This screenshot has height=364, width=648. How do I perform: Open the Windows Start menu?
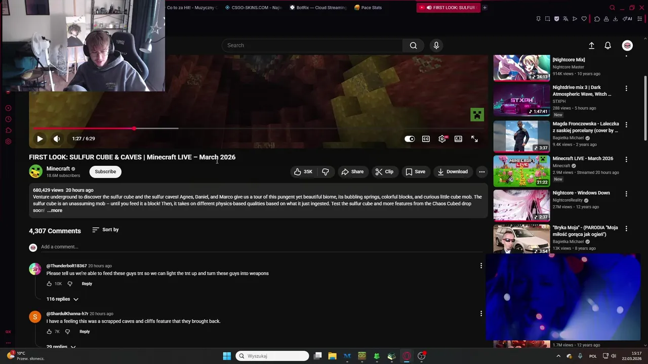[227, 356]
